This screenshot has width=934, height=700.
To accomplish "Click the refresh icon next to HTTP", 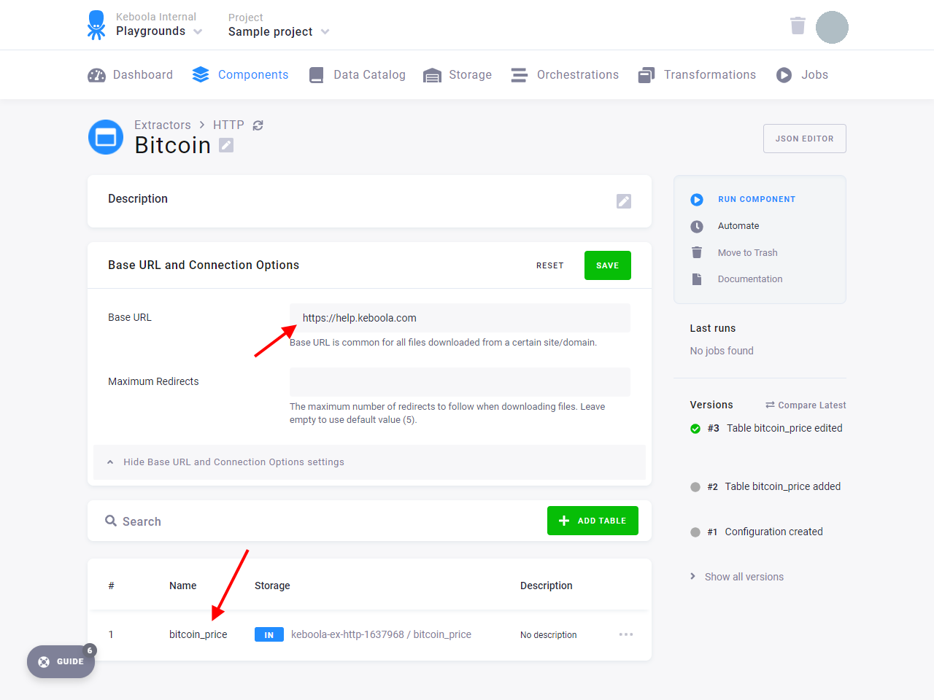I will pyautogui.click(x=258, y=125).
